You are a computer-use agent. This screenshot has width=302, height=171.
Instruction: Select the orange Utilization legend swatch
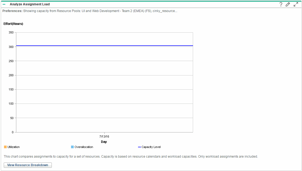click(5, 147)
